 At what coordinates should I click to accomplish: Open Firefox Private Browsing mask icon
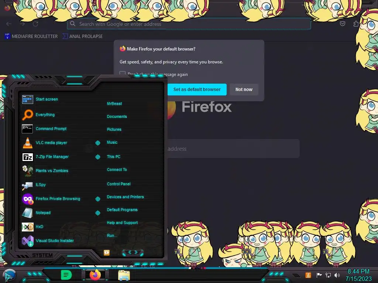coord(27,199)
